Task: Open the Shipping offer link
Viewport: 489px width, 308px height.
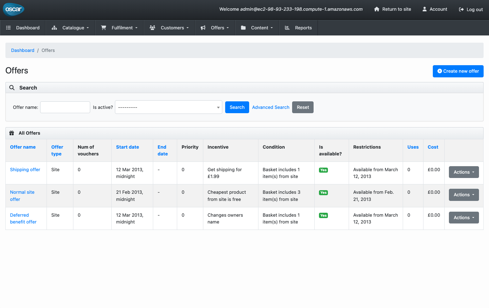Action: pos(25,170)
